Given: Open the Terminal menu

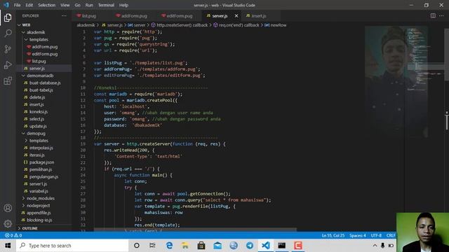Looking at the screenshot, I should [x=106, y=5].
